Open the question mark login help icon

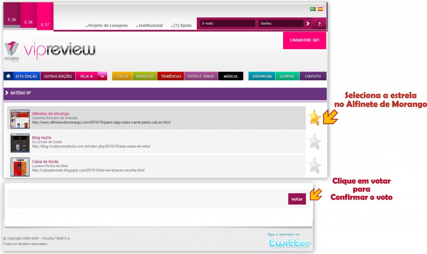319,24
